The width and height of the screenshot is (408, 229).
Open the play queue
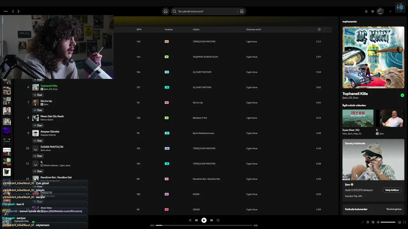click(x=368, y=222)
